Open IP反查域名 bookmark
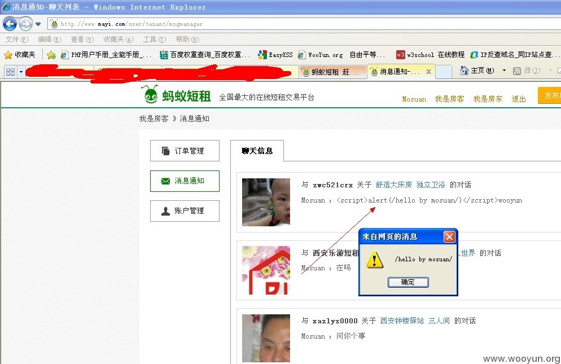Viewport: 561px width, 364px height. (x=515, y=55)
